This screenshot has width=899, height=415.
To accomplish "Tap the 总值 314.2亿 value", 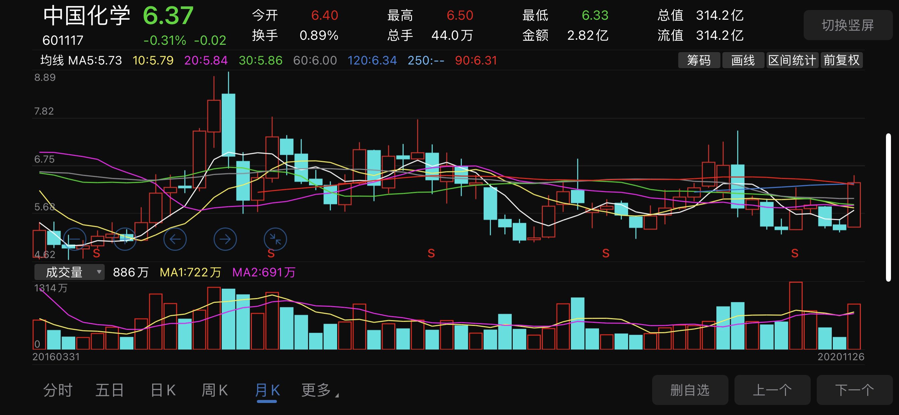I will point(720,15).
